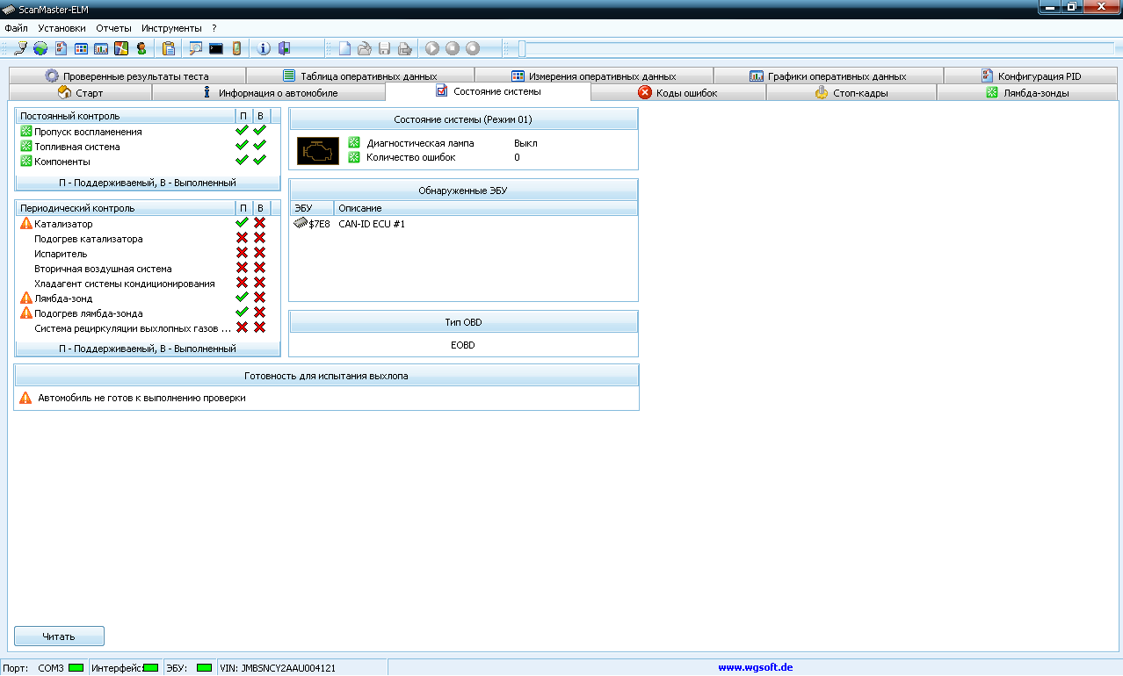Switch to the Лямбда-зонды tab

(x=1027, y=92)
